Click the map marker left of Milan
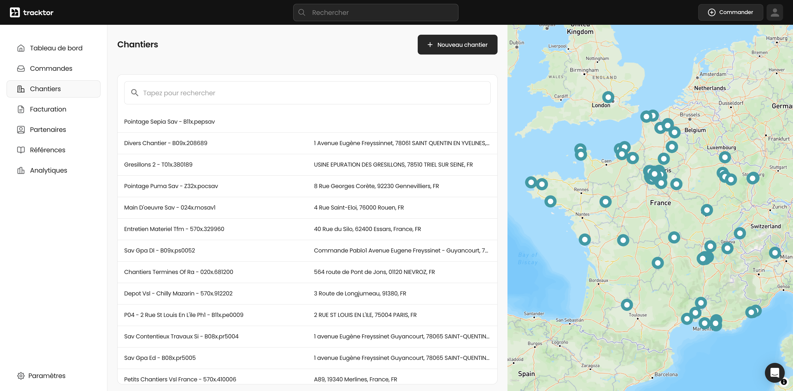The width and height of the screenshot is (793, 391). pos(775,253)
